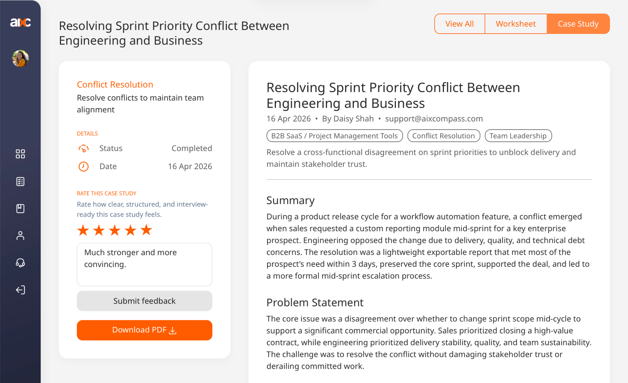This screenshot has height=383, width=628.
Task: Open the headset support sidebar icon
Action: click(x=20, y=263)
